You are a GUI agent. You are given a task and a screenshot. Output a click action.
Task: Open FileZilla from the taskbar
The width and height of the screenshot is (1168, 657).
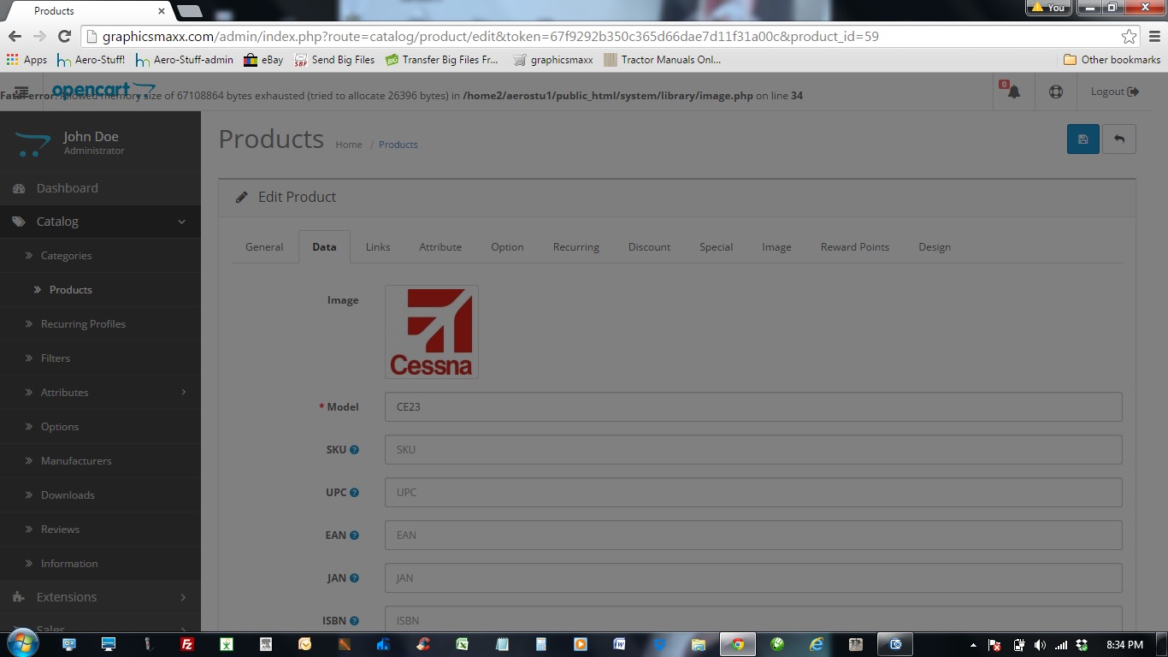click(187, 644)
